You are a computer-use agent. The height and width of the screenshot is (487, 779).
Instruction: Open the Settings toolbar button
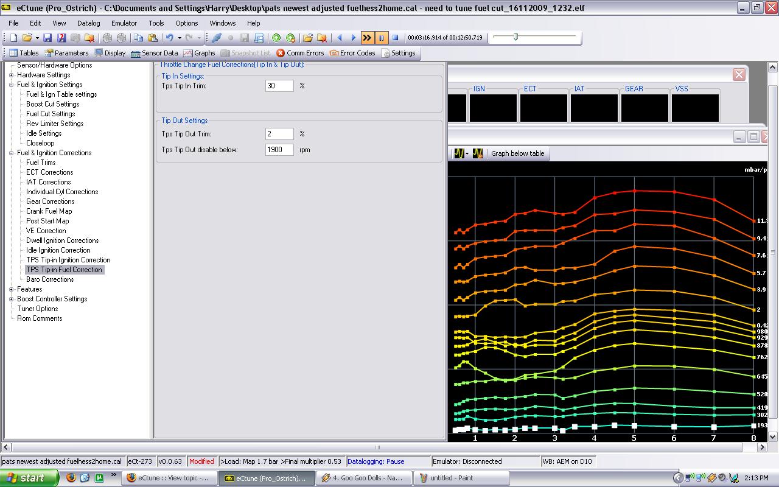click(x=399, y=53)
